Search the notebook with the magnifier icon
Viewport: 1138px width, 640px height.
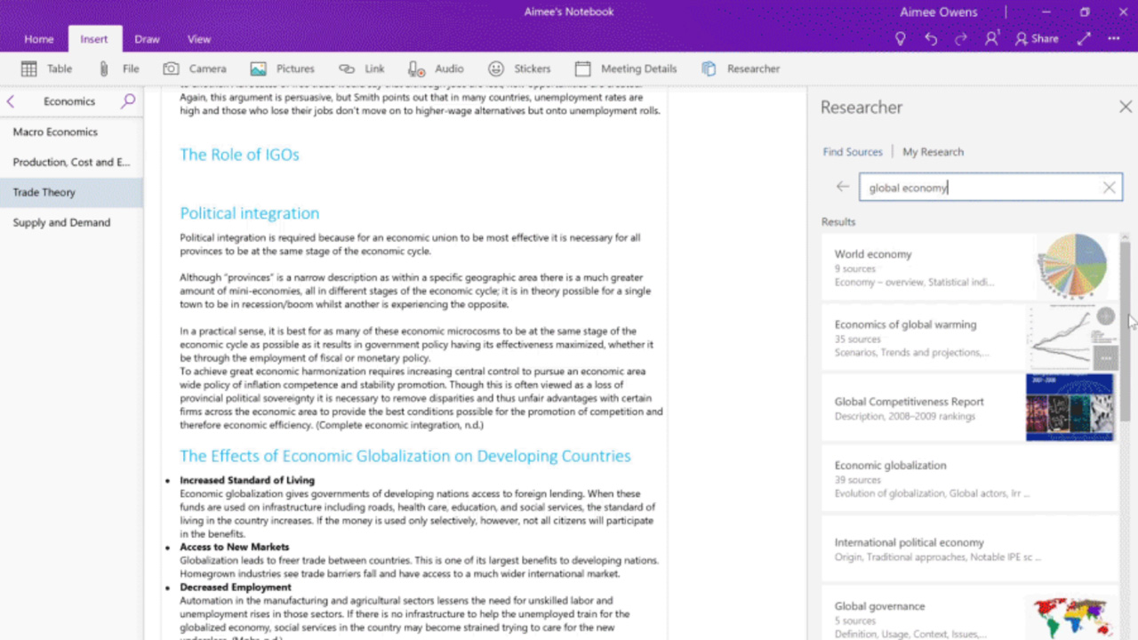tap(128, 101)
